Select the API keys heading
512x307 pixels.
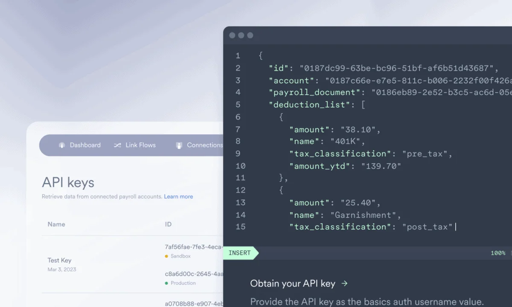(x=68, y=182)
